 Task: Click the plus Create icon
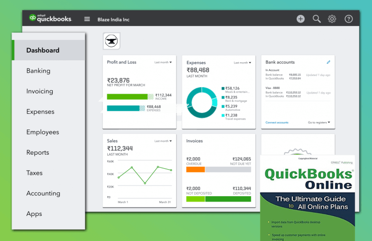pos(300,19)
